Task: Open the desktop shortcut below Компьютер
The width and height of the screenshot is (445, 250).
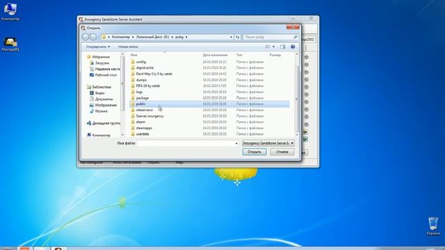Action: pyautogui.click(x=10, y=44)
